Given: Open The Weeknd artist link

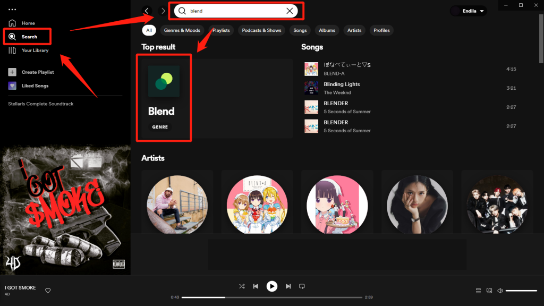Looking at the screenshot, I should 337,92.
